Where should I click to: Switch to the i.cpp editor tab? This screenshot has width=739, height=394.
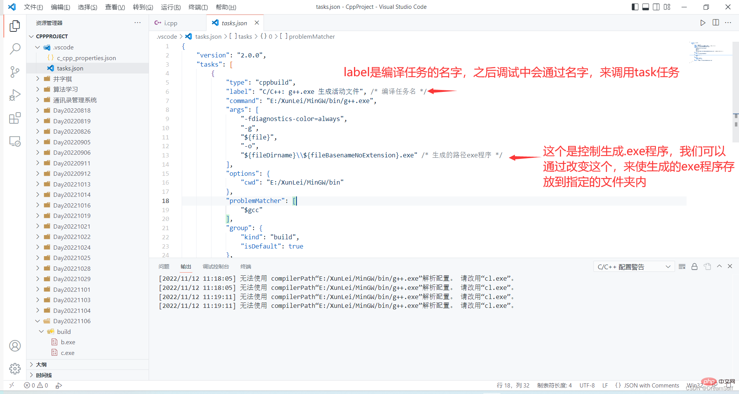pyautogui.click(x=170, y=23)
